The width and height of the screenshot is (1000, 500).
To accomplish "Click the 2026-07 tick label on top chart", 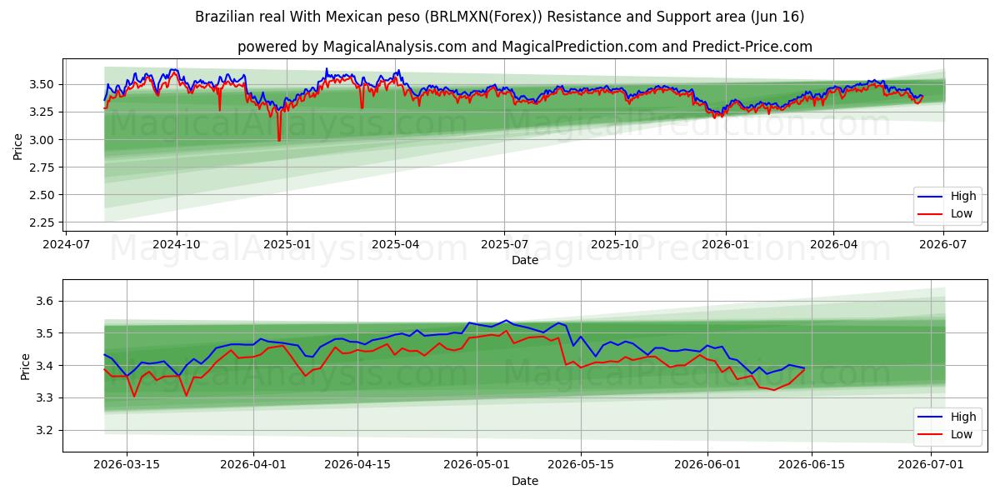I will (942, 245).
